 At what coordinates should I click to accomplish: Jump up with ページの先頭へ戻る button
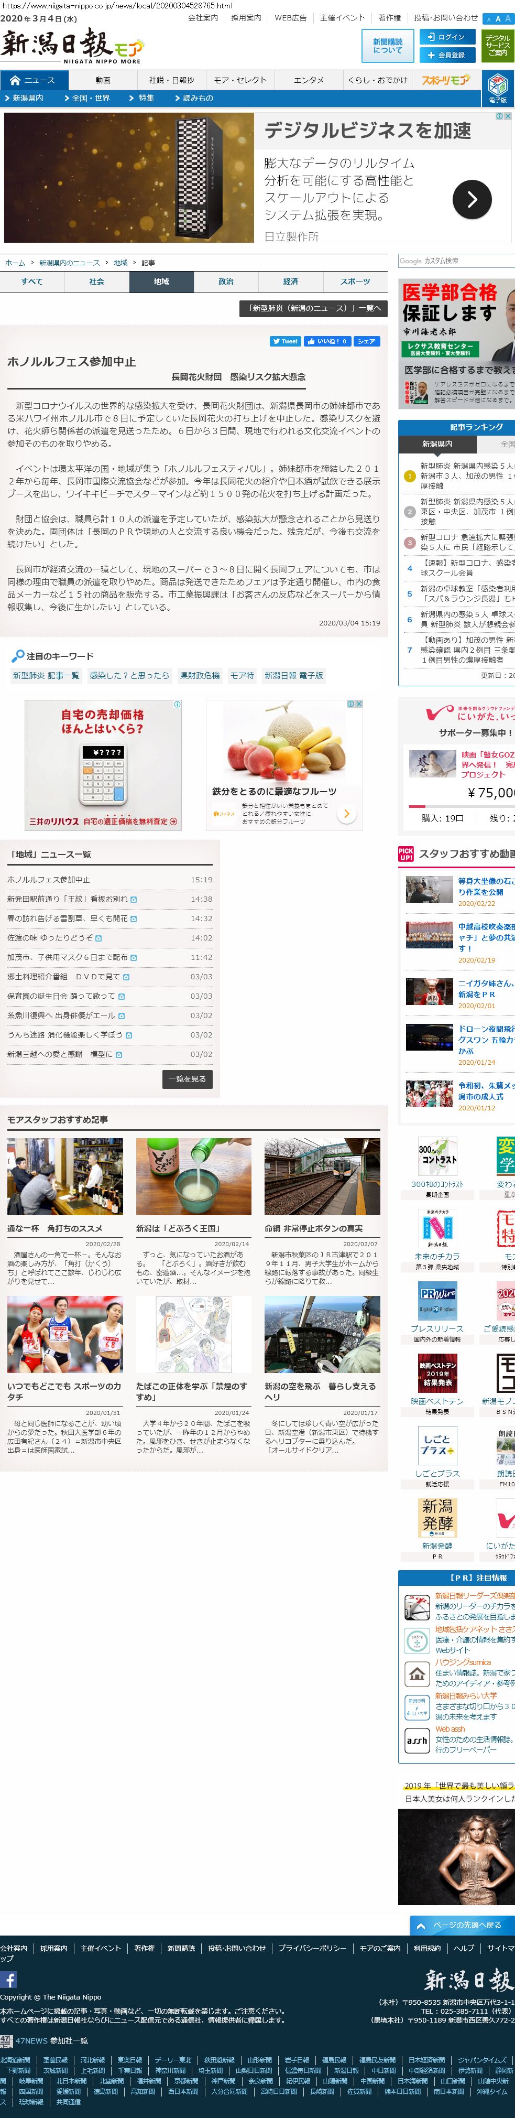461,1925
